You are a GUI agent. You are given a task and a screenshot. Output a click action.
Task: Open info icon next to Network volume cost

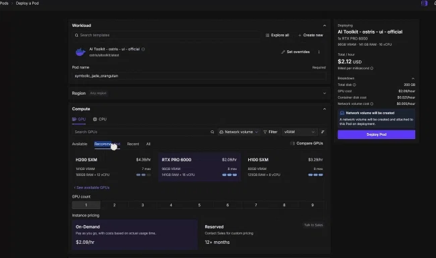[372, 103]
